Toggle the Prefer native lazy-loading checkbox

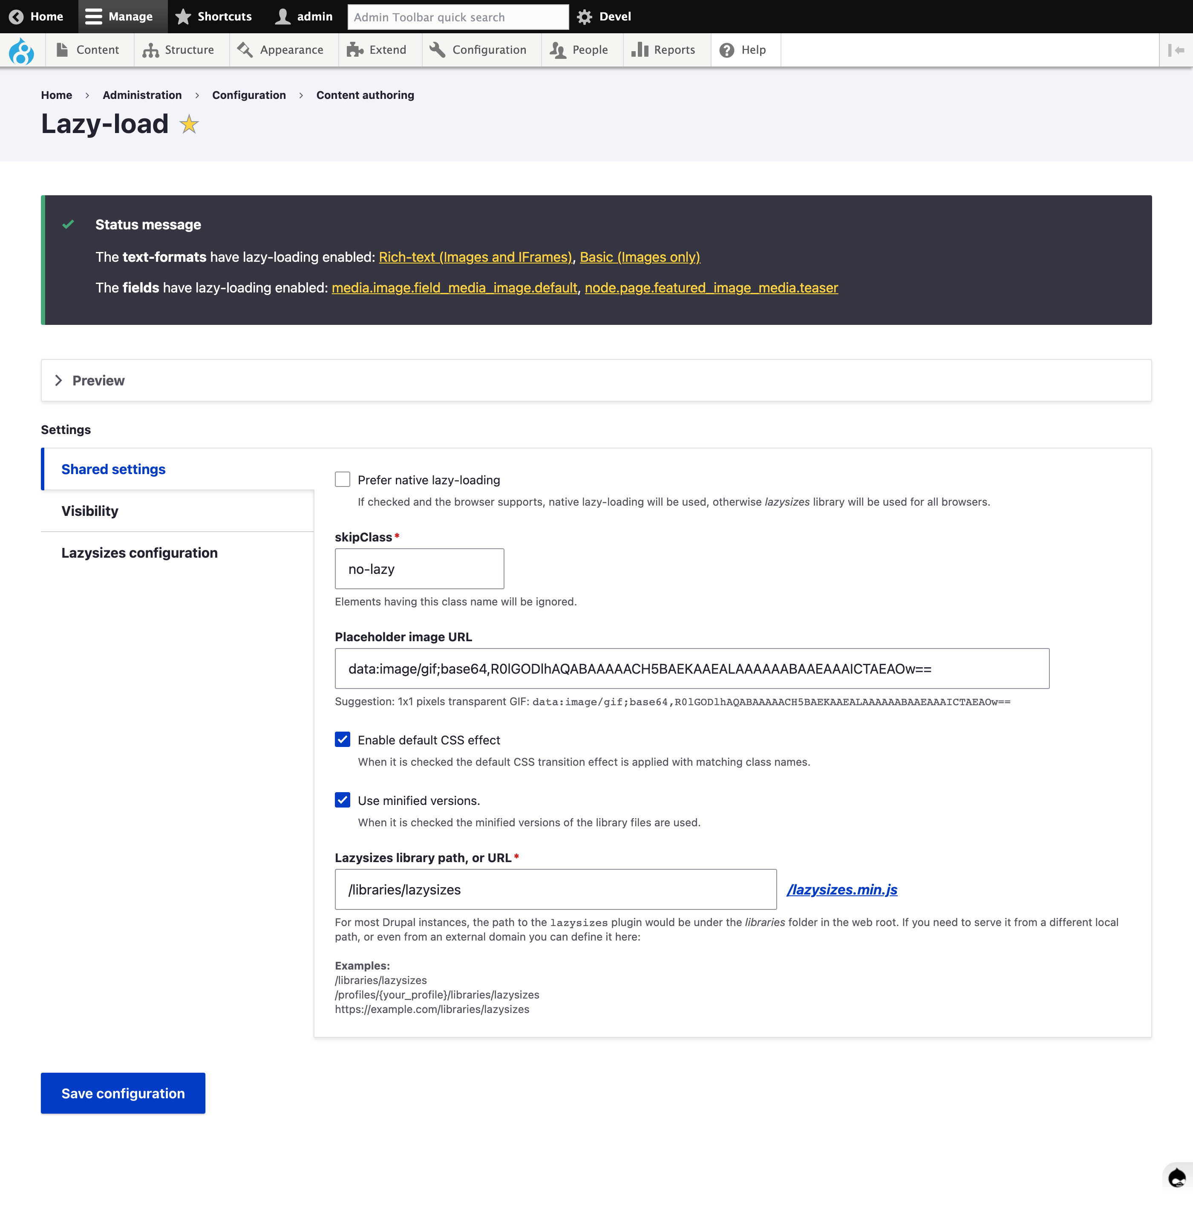(x=343, y=479)
